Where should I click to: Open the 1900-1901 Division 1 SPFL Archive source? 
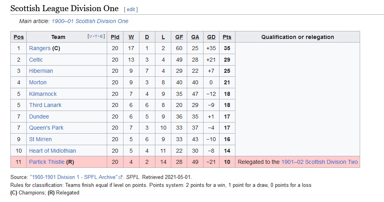pos(74,177)
